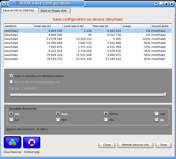The width and height of the screenshot is (176, 159).
Task: Click the file size slider handle
Action: tap(165, 95)
